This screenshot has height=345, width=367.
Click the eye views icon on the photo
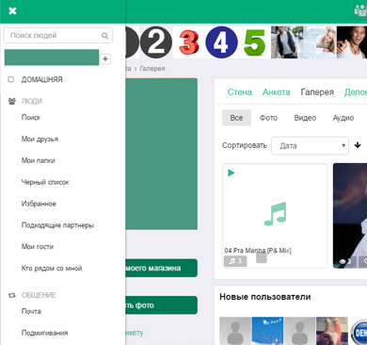coord(343,261)
